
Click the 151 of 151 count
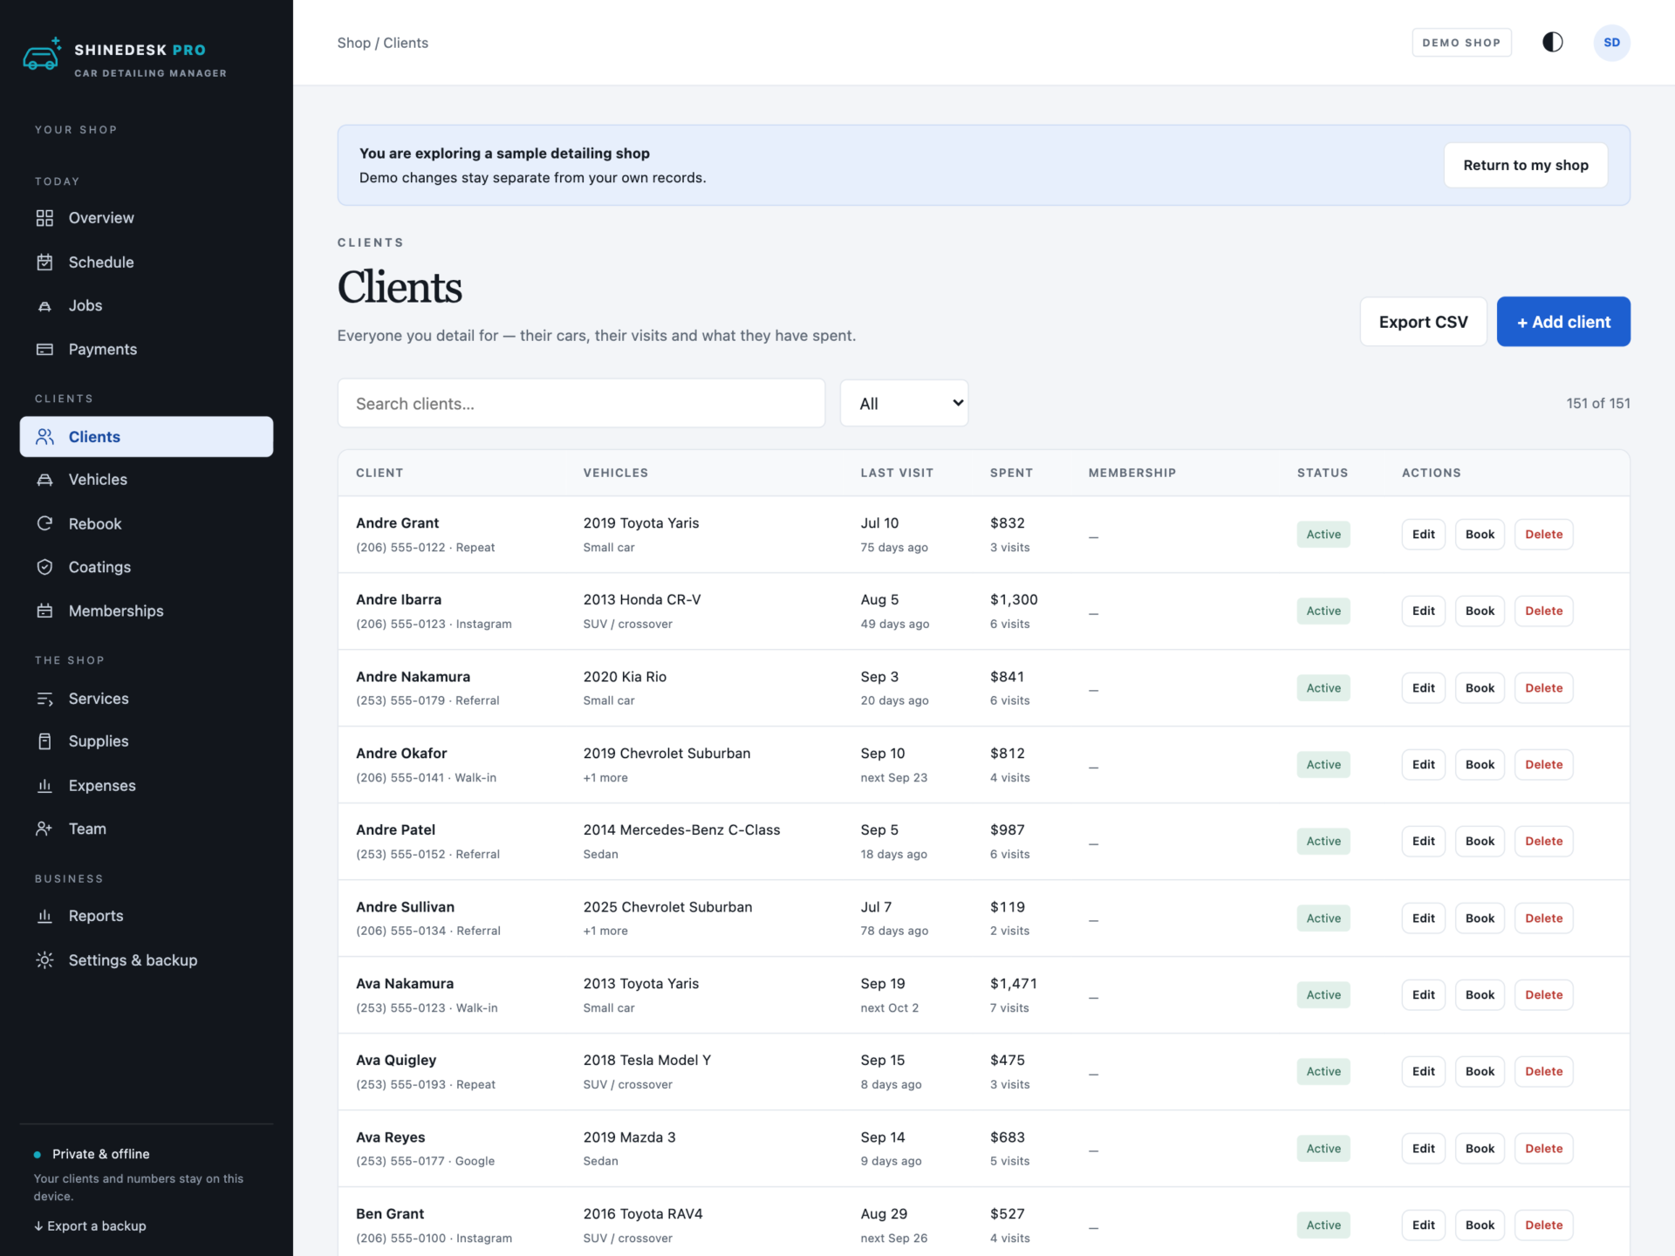[x=1597, y=403]
